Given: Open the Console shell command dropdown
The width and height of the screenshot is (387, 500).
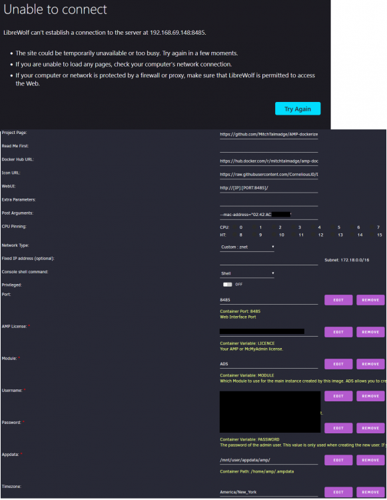Looking at the screenshot, I should 247,273.
